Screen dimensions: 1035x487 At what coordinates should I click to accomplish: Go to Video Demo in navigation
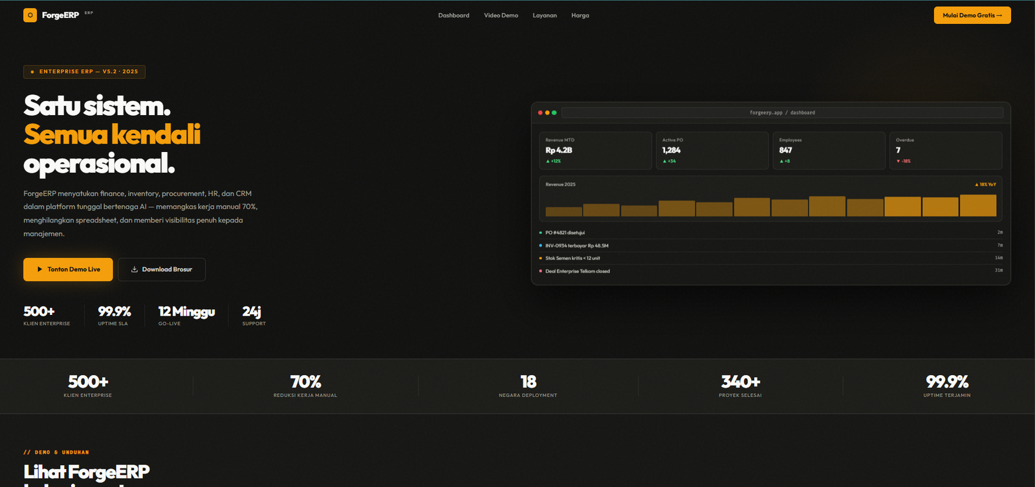501,16
